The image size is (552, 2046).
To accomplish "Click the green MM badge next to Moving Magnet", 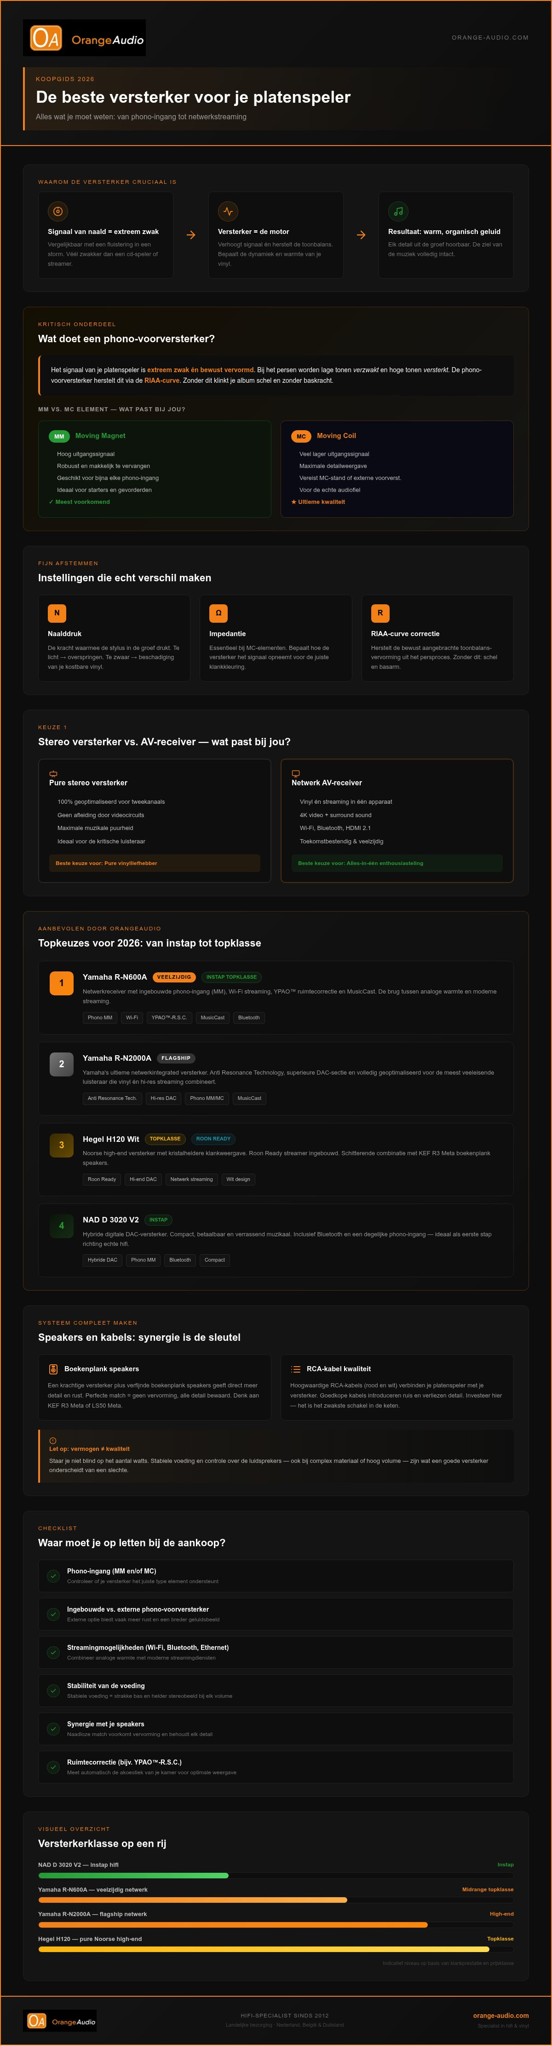I will click(59, 436).
